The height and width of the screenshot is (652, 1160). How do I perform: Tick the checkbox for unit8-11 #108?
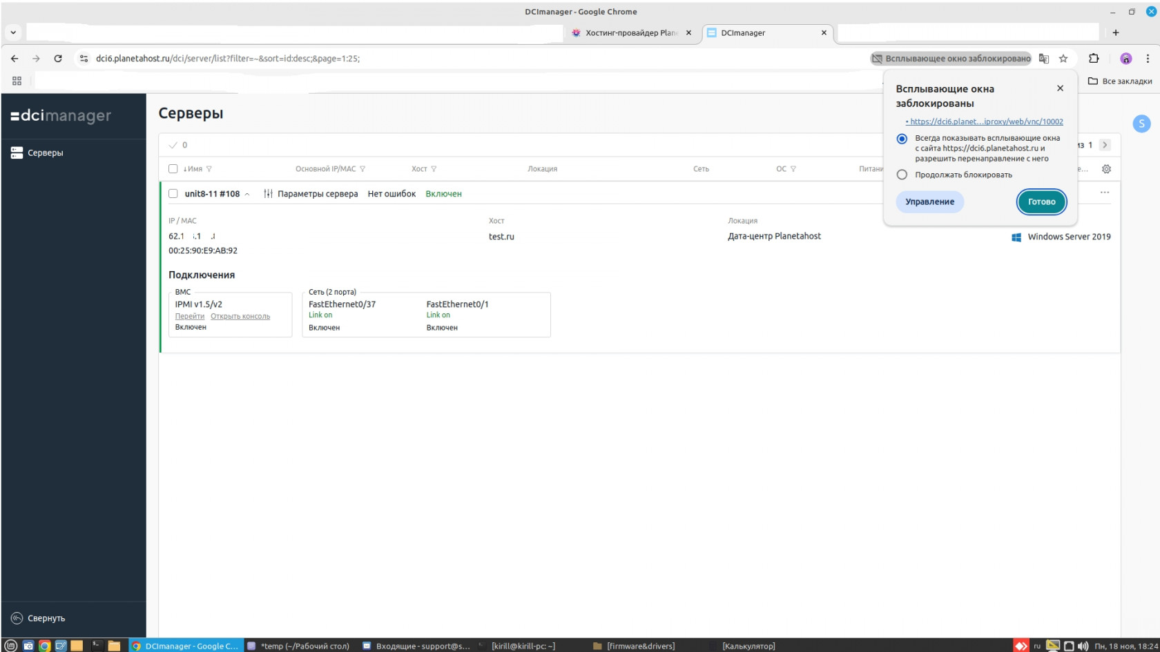(173, 194)
